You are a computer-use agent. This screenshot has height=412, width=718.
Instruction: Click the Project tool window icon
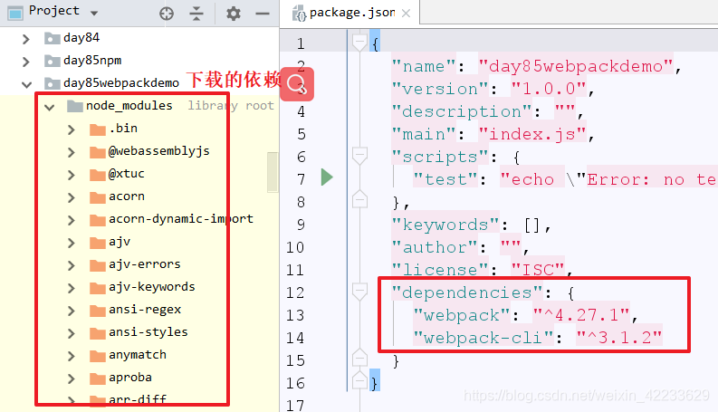[15, 13]
